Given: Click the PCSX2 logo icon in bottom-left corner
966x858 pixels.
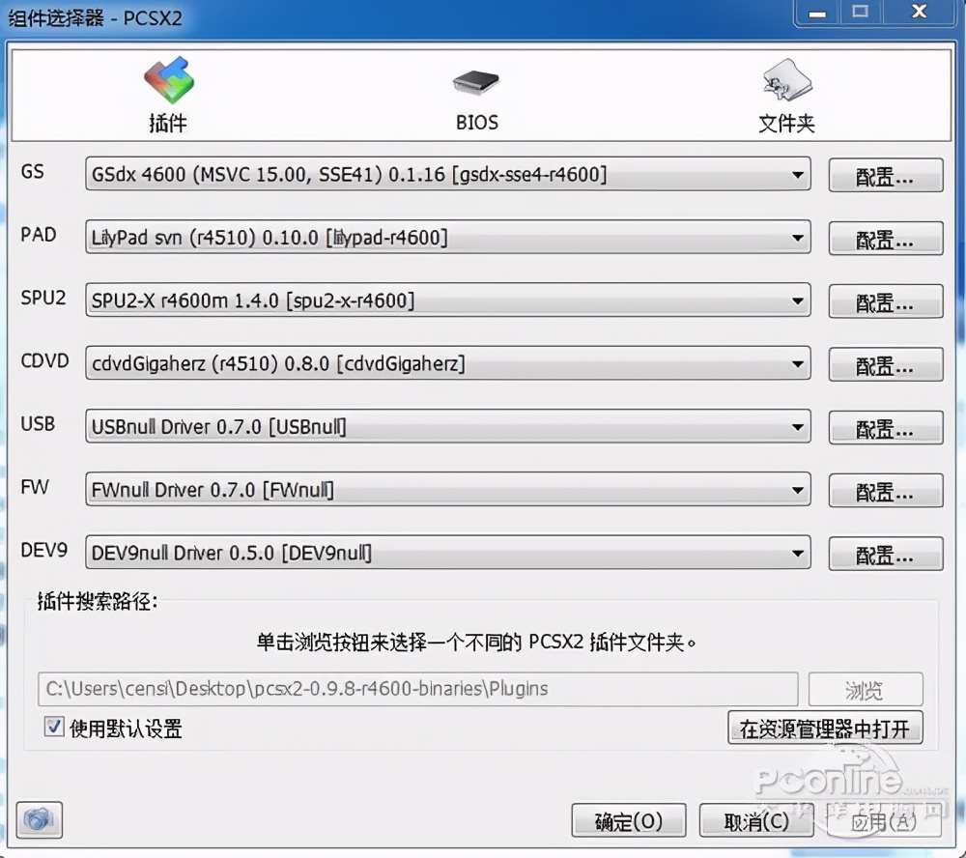Looking at the screenshot, I should click(x=38, y=820).
